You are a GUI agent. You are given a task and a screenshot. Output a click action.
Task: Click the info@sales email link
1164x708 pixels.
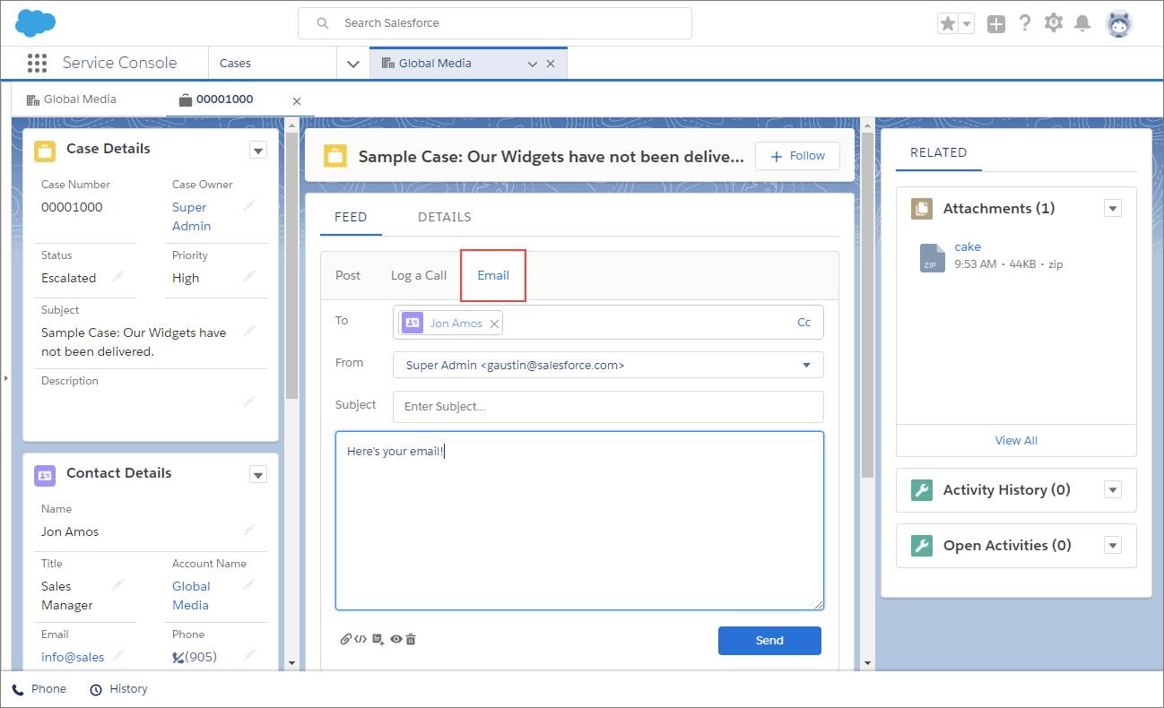[73, 657]
